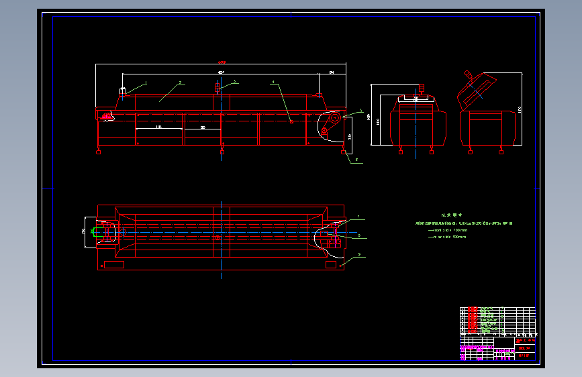Viewport: 582px width, 377px height.
Task: Select part callout 5 beside drive pulley
Action: click(360, 111)
